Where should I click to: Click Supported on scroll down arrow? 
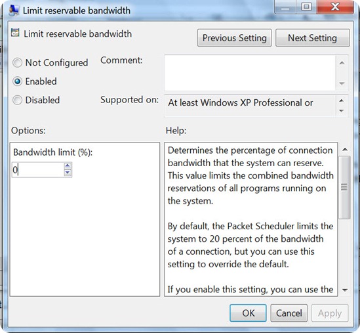[342, 111]
